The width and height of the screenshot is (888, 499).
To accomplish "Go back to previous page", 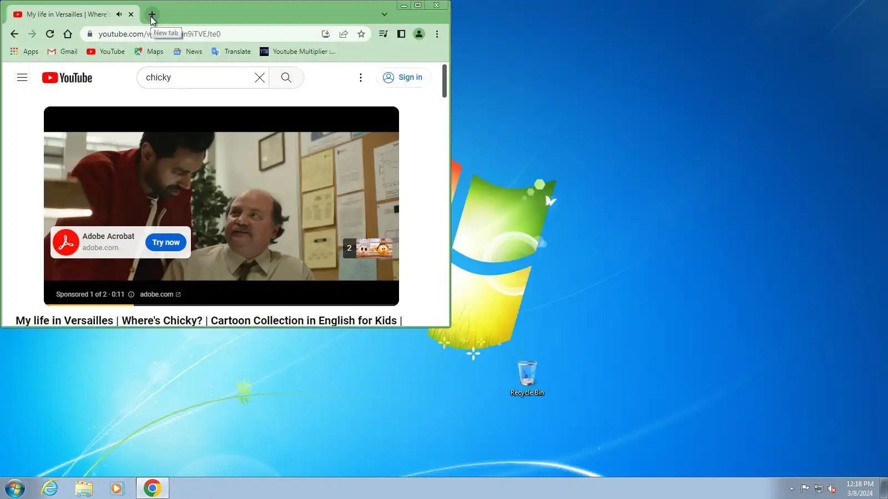I will coord(14,34).
